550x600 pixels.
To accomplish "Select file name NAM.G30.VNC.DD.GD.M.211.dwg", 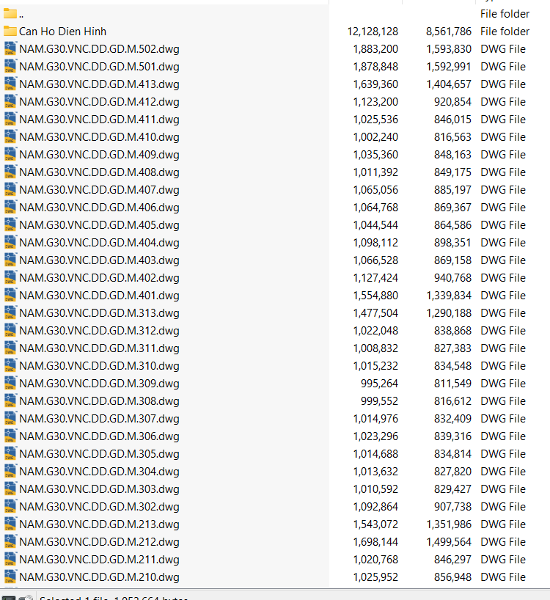I will pyautogui.click(x=99, y=560).
